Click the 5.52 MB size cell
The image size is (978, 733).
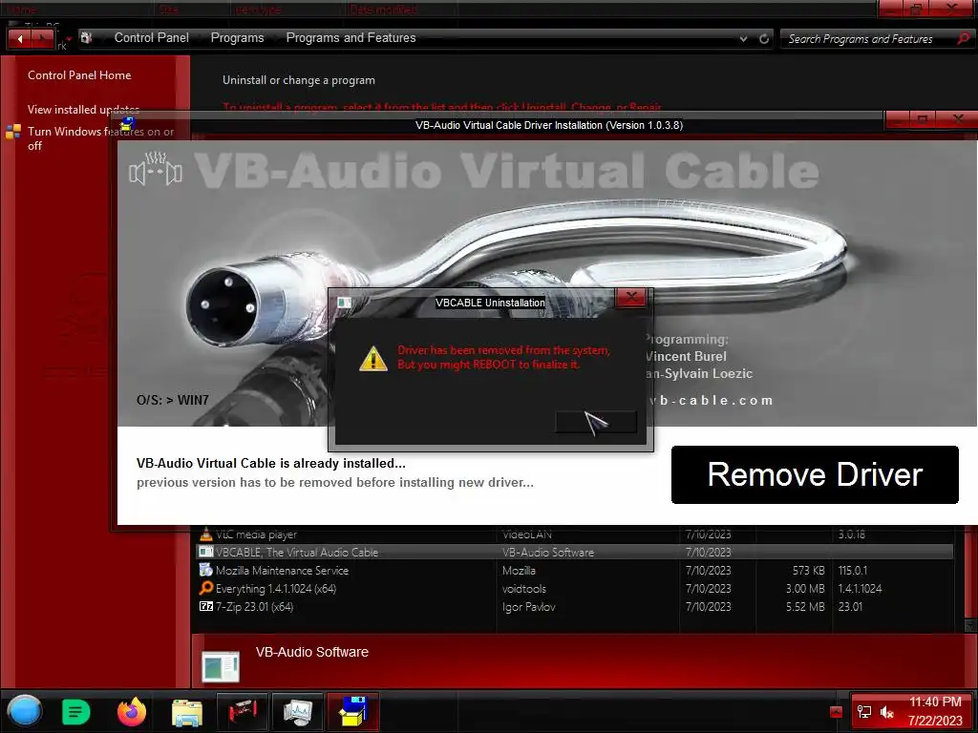coord(805,606)
